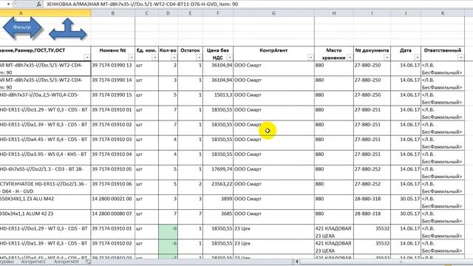Select Кол-во cell 2 in 01990 13 row
This screenshot has height=266, width=473.
[x=168, y=69]
